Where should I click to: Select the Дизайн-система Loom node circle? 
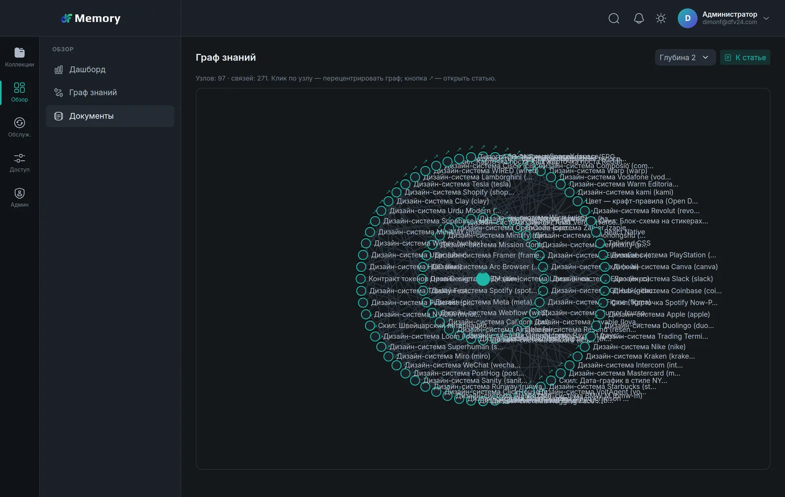coord(375,337)
